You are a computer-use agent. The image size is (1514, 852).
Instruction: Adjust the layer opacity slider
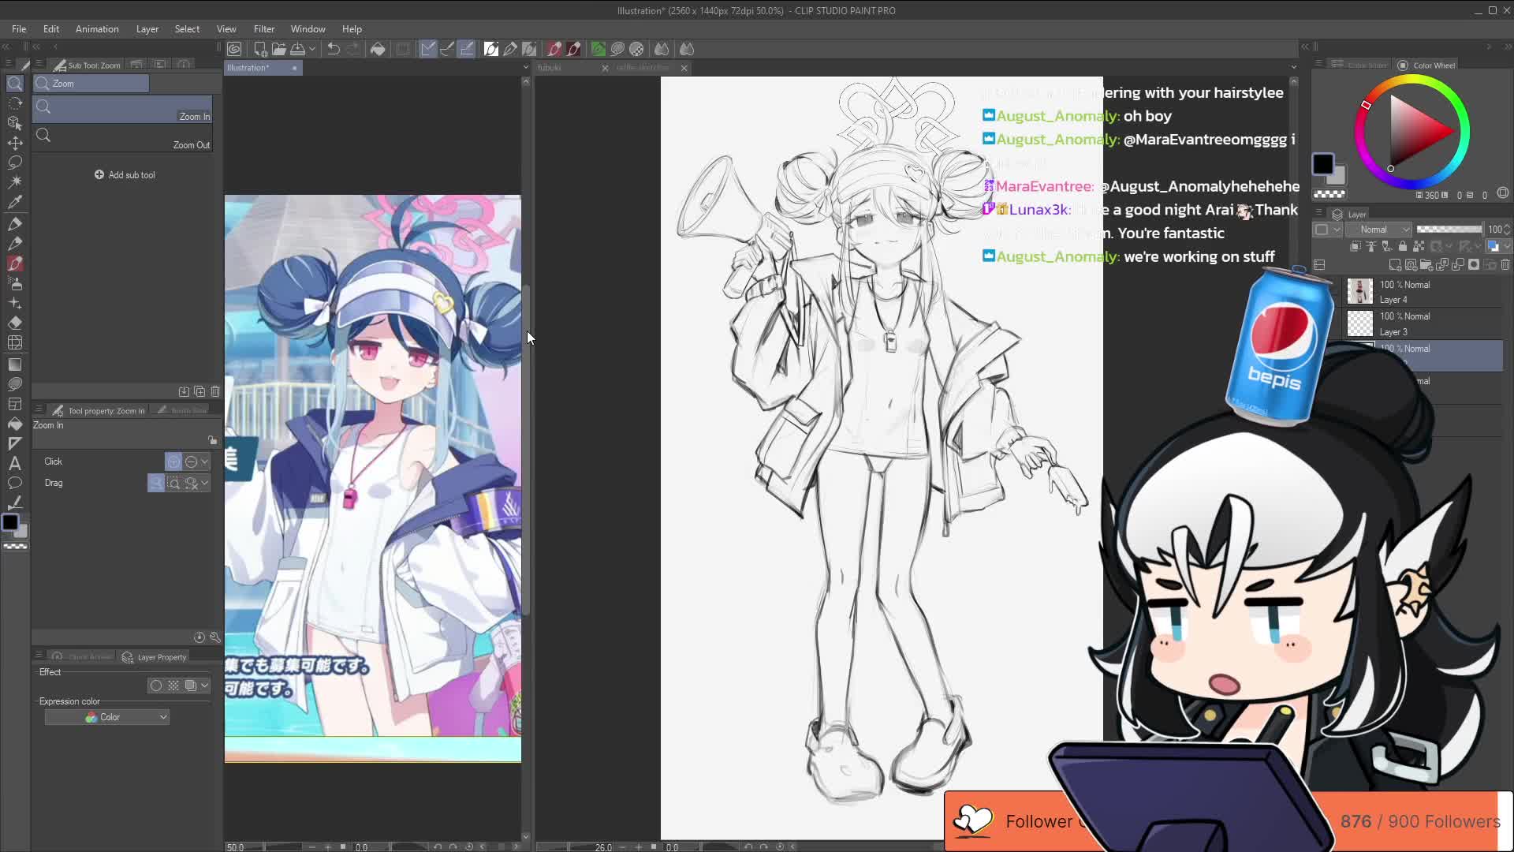(1449, 230)
